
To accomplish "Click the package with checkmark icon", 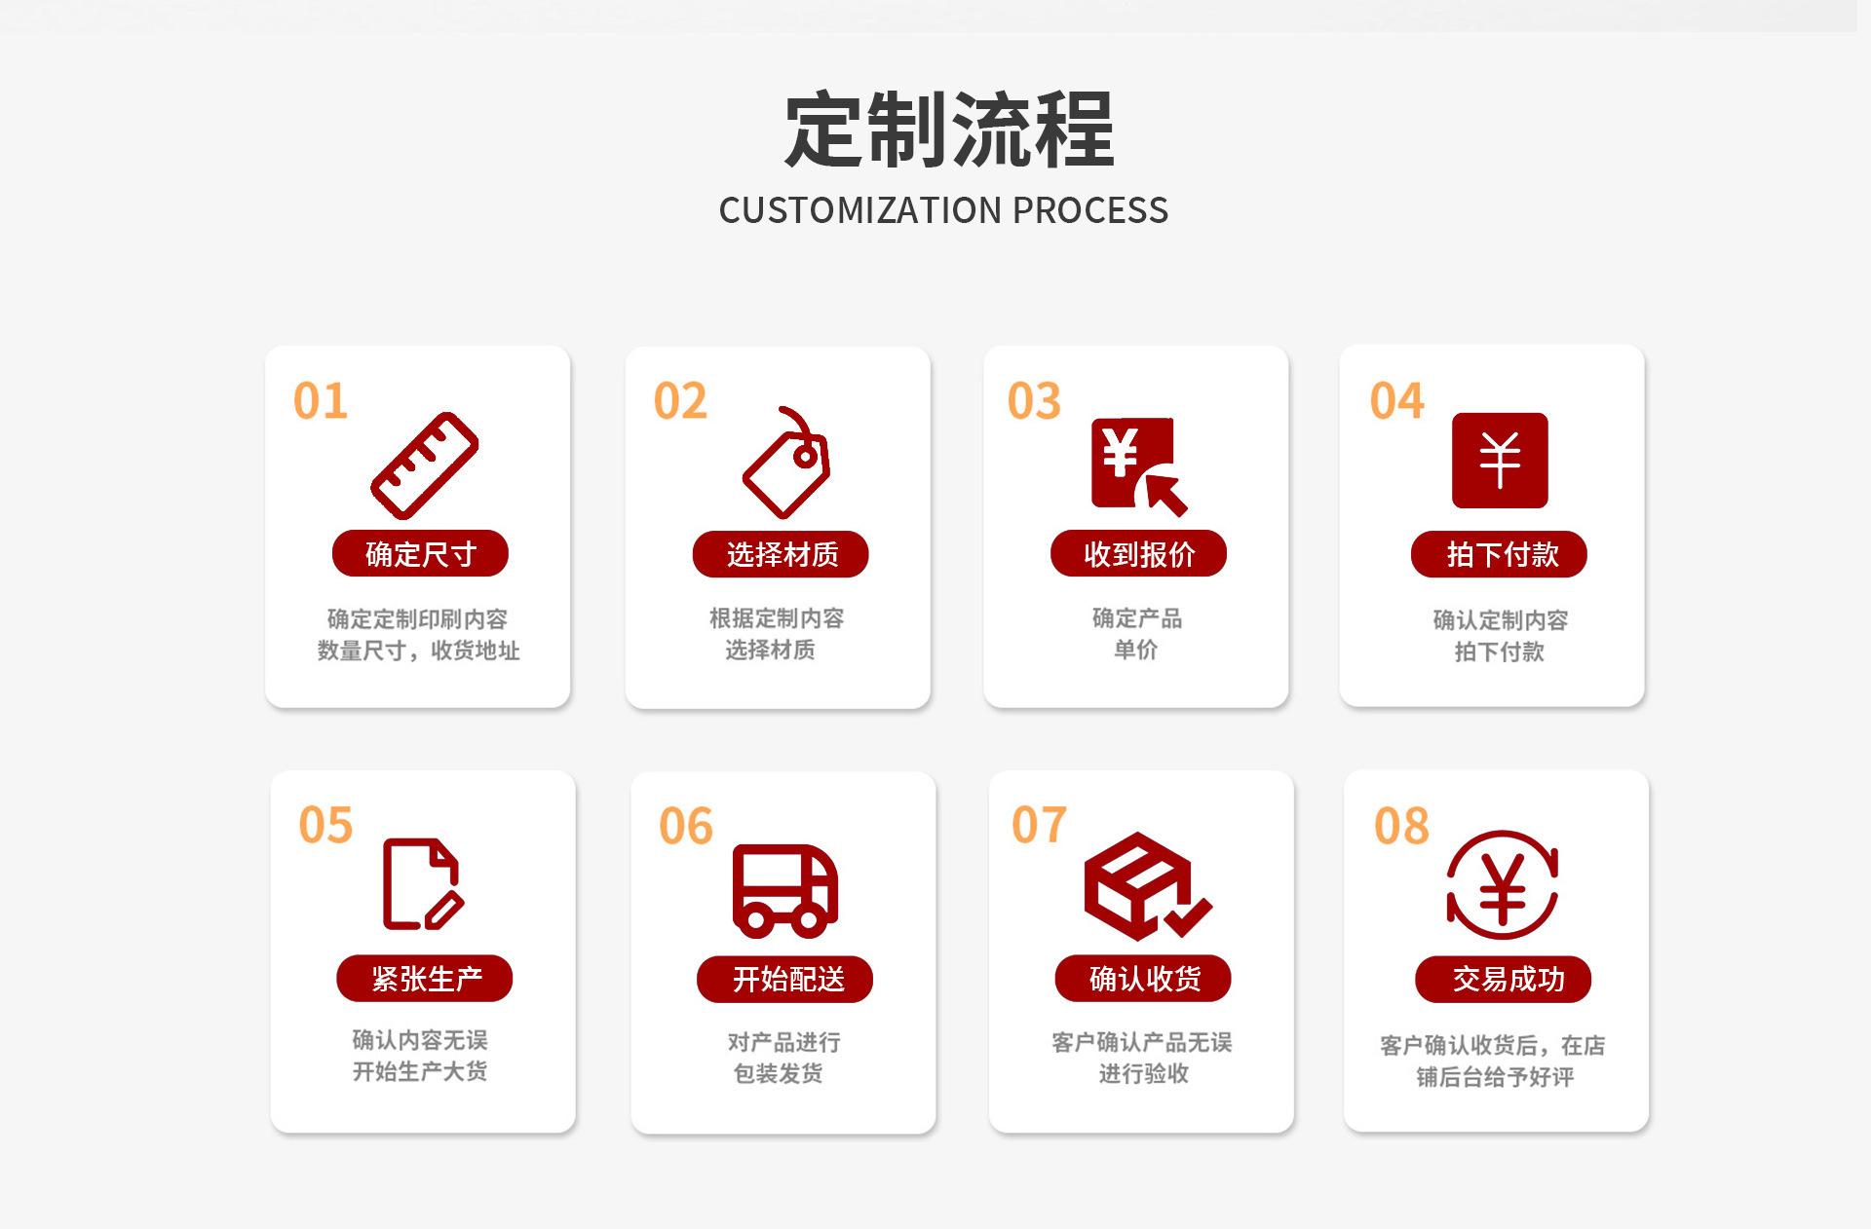I will [1144, 885].
